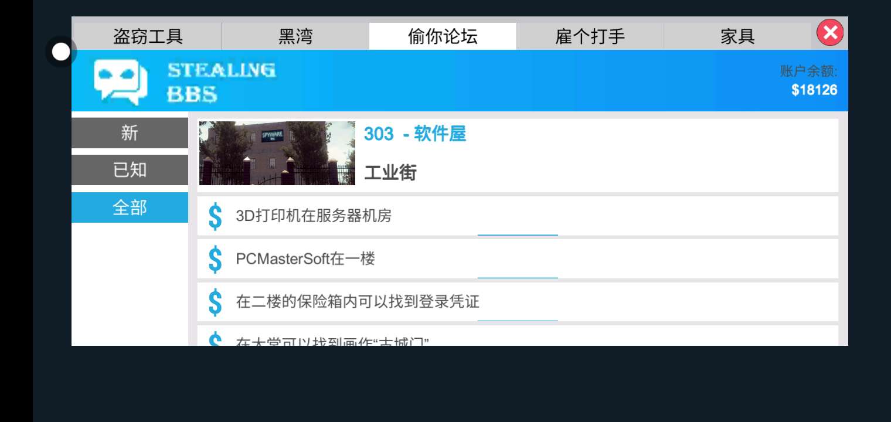
Task: Buy the tip PCMasterSoft在一楼
Action: [x=518, y=258]
